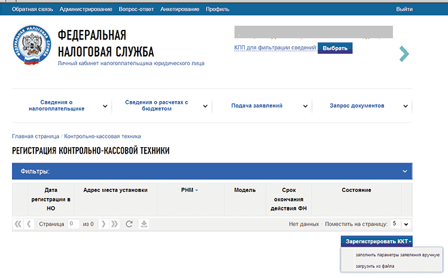Open Анкетирование in top bar
Image resolution: width=448 pixels, height=278 pixels.
click(x=179, y=9)
